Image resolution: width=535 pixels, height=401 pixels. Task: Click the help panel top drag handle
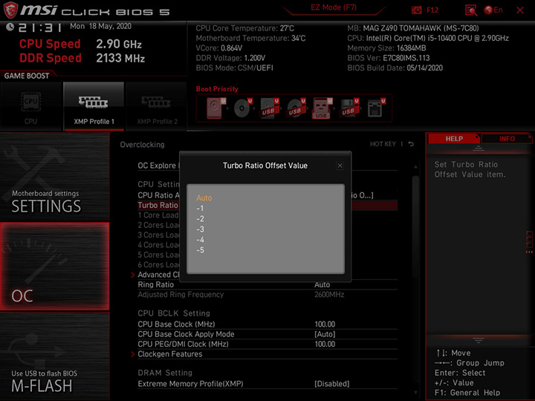tap(479, 149)
